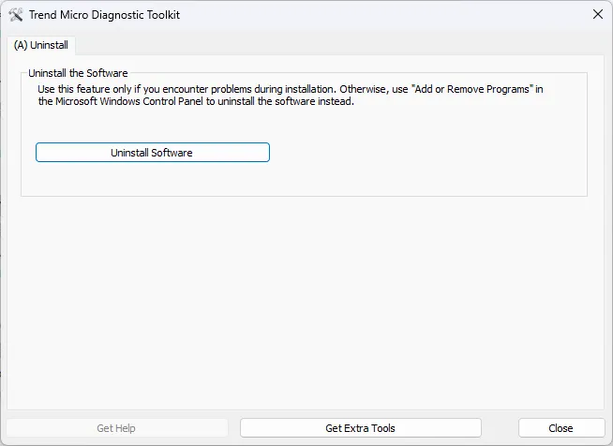Click the 'Uninstall the Software' group label
The image size is (613, 446).
(x=78, y=72)
